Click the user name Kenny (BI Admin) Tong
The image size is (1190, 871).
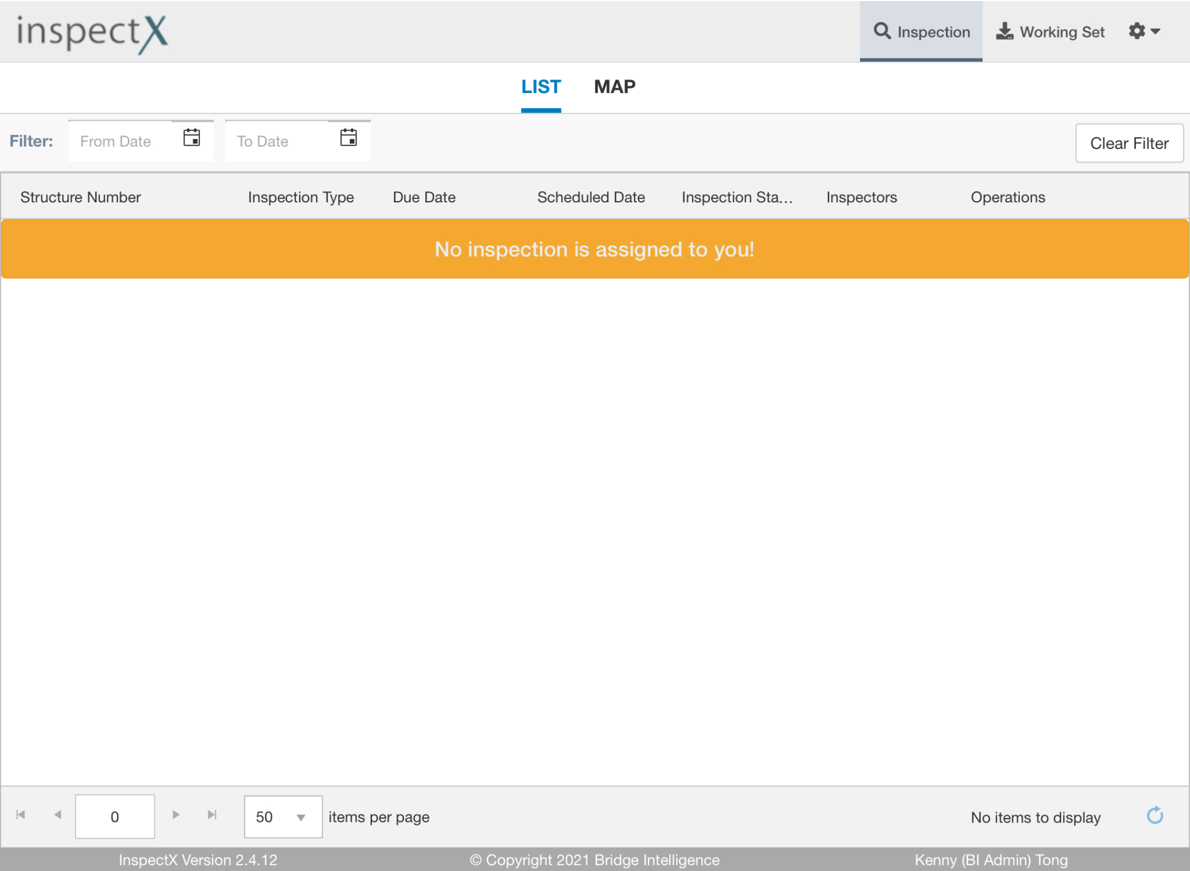coord(991,860)
